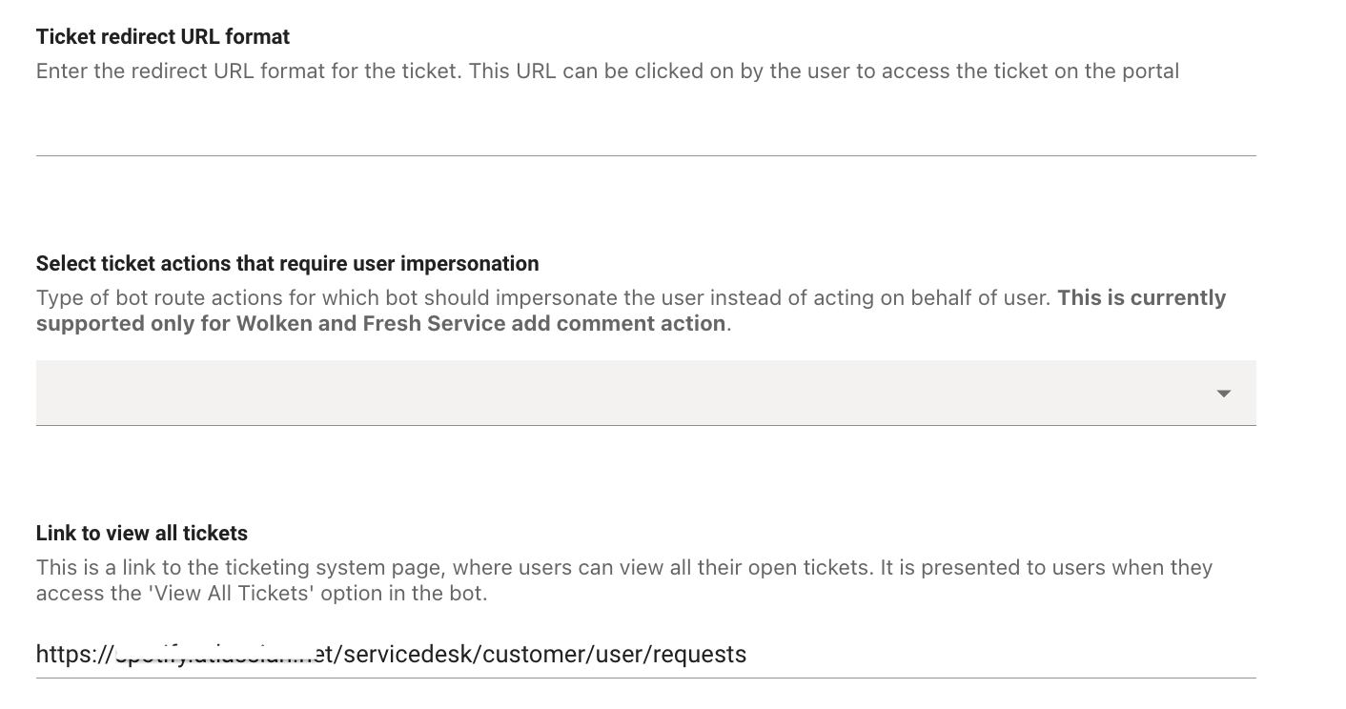Open the user impersonation ticket actions dropdown
The image size is (1346, 709).
click(645, 393)
